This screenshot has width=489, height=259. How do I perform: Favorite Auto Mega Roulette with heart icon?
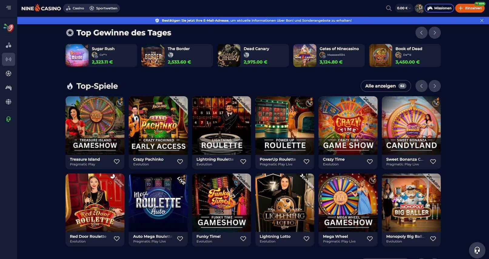click(180, 239)
